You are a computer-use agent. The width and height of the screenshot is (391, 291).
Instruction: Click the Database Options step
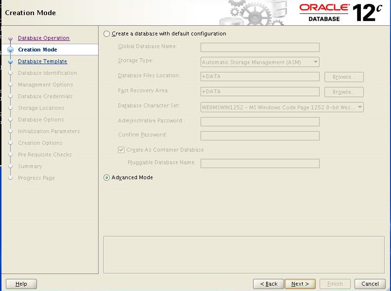point(41,120)
